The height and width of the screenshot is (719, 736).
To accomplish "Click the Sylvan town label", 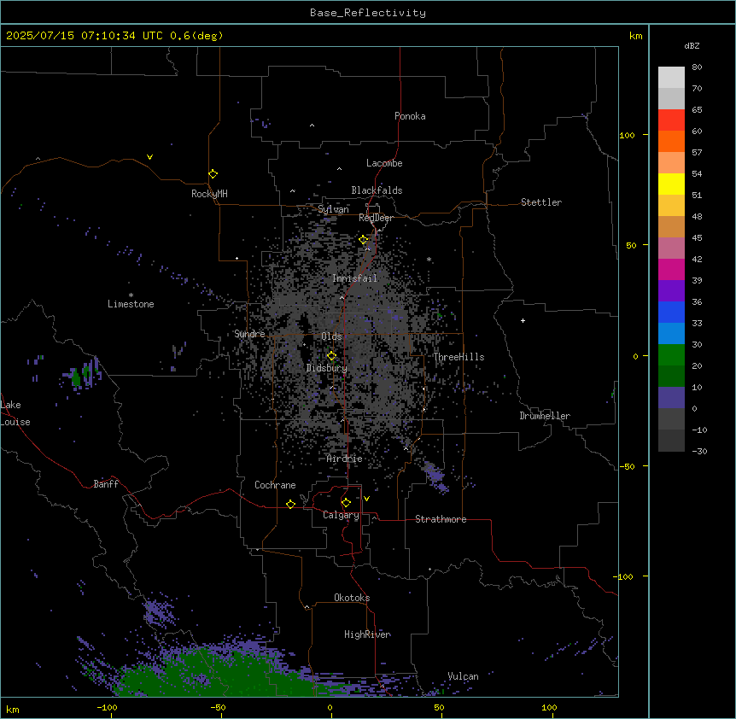I will pyautogui.click(x=333, y=209).
